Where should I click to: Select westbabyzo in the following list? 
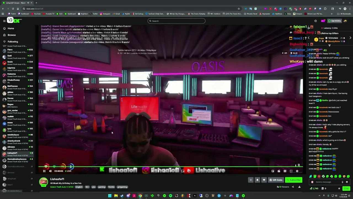pyautogui.click(x=18, y=136)
